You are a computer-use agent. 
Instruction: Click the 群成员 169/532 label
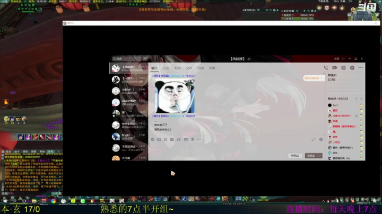click(338, 99)
